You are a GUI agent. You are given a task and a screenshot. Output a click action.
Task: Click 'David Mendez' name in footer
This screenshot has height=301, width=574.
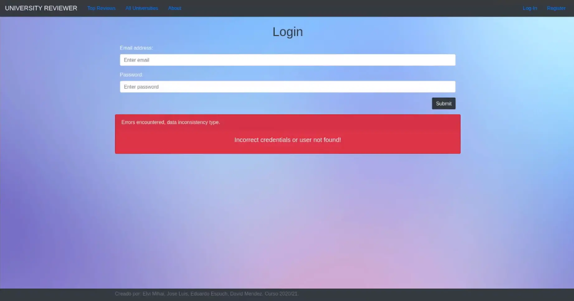tap(246, 294)
